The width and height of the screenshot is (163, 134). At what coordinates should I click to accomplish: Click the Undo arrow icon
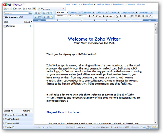[36, 17]
